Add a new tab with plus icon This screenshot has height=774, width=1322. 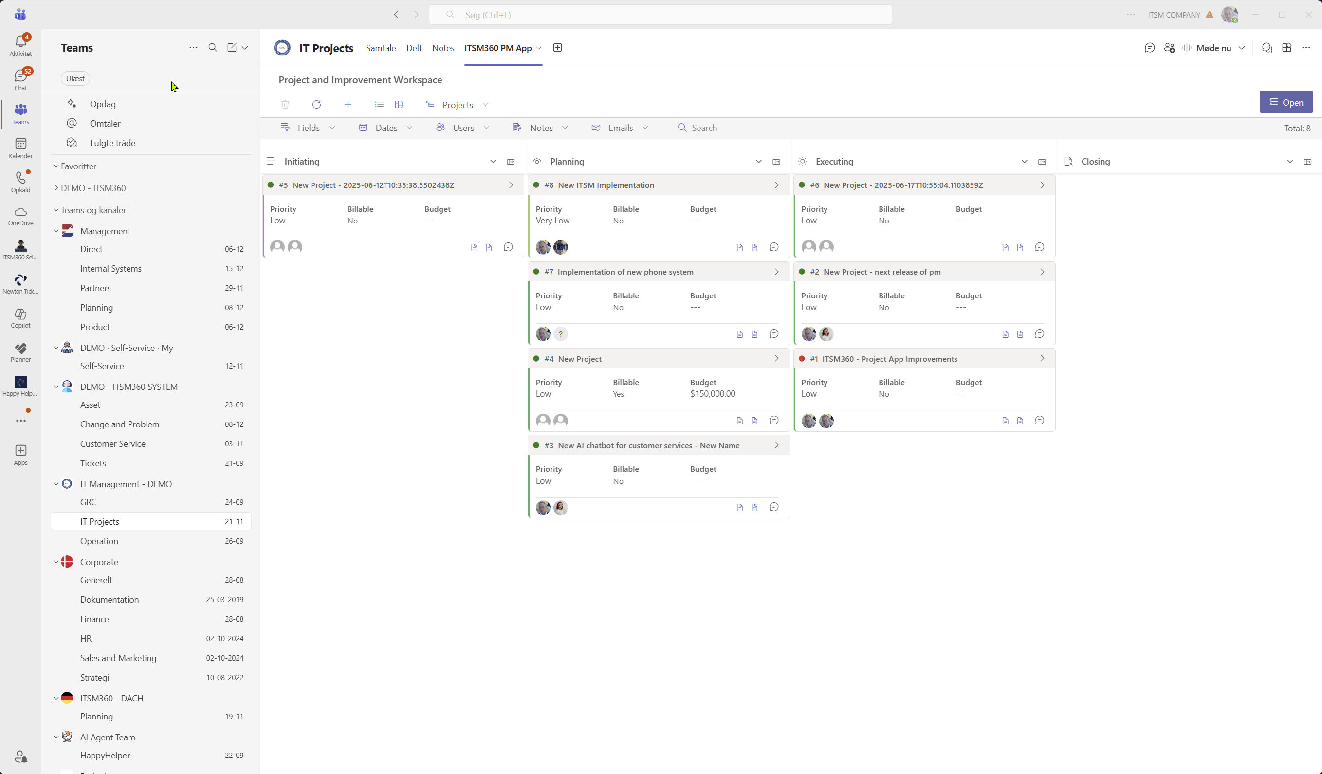point(557,48)
